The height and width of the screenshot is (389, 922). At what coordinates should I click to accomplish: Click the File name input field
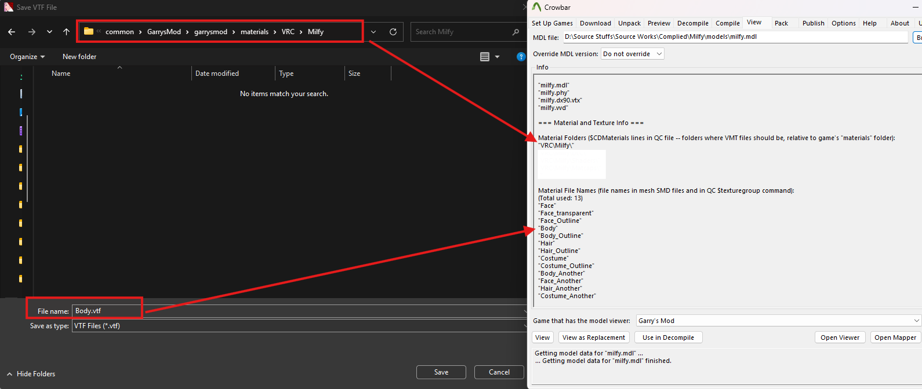[299, 311]
